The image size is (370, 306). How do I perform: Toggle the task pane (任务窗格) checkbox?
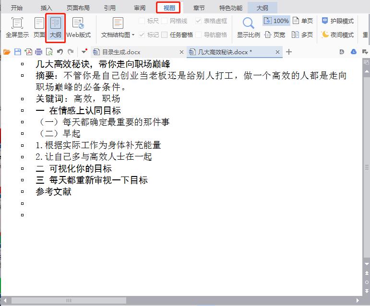coord(165,35)
